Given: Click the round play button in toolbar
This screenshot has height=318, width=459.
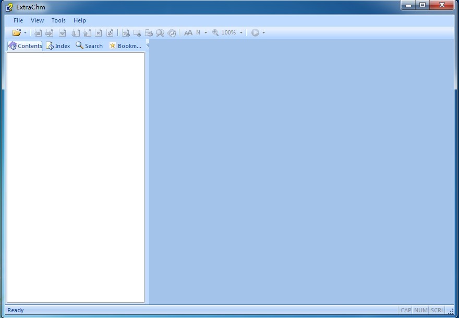Looking at the screenshot, I should tap(255, 32).
